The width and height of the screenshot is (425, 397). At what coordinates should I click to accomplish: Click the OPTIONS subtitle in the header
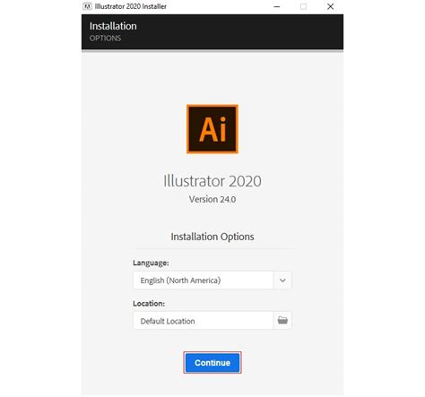click(x=105, y=39)
